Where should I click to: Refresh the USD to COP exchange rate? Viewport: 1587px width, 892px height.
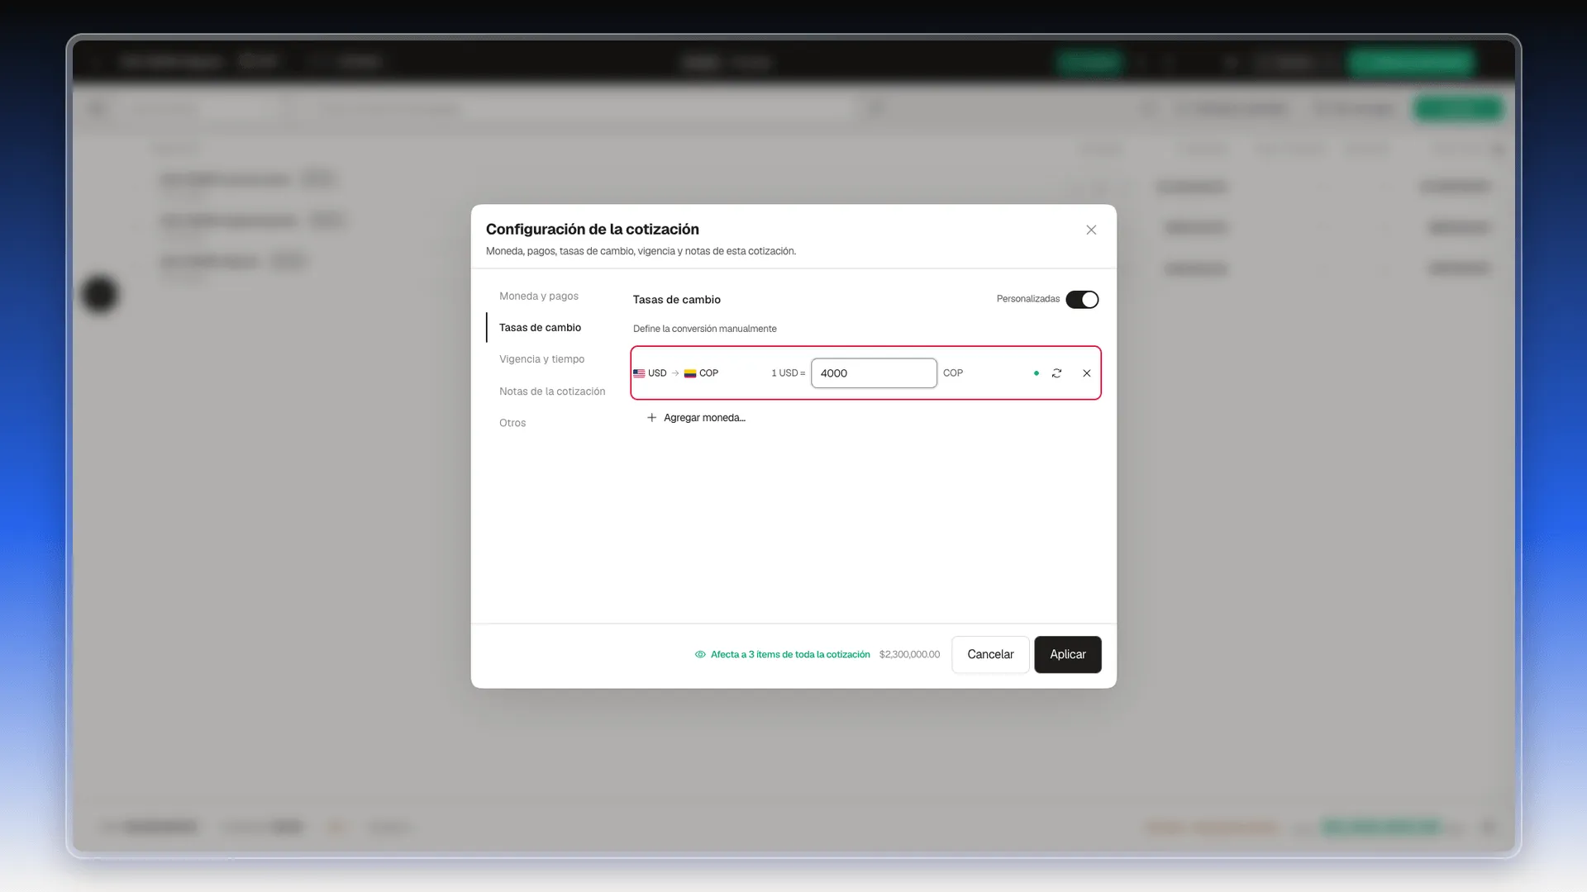pyautogui.click(x=1056, y=373)
